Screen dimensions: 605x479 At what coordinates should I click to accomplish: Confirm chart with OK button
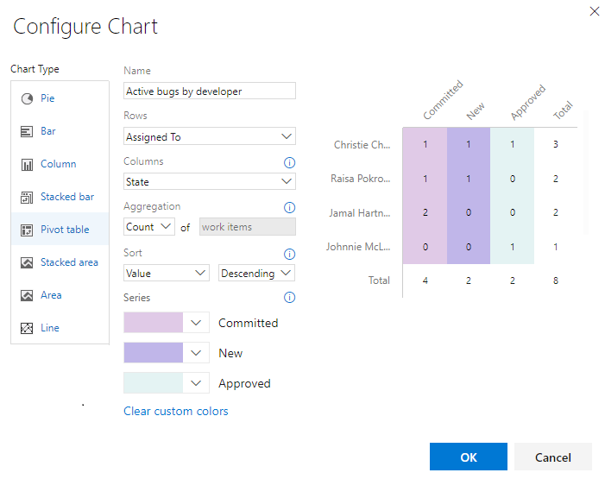[x=469, y=457]
